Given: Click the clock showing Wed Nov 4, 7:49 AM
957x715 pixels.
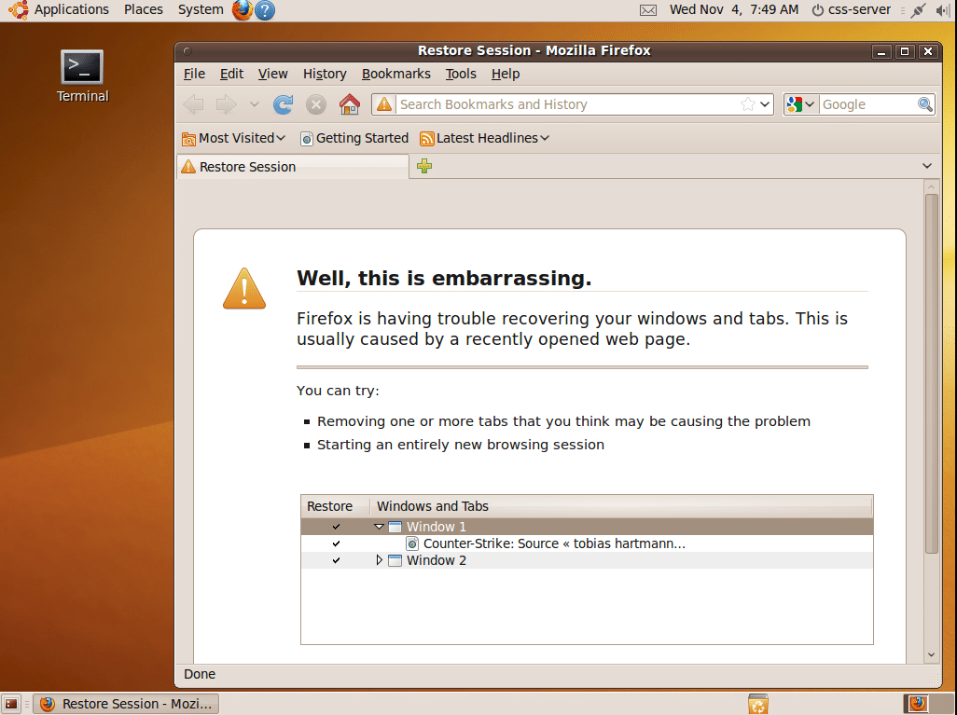Looking at the screenshot, I should 734,9.
